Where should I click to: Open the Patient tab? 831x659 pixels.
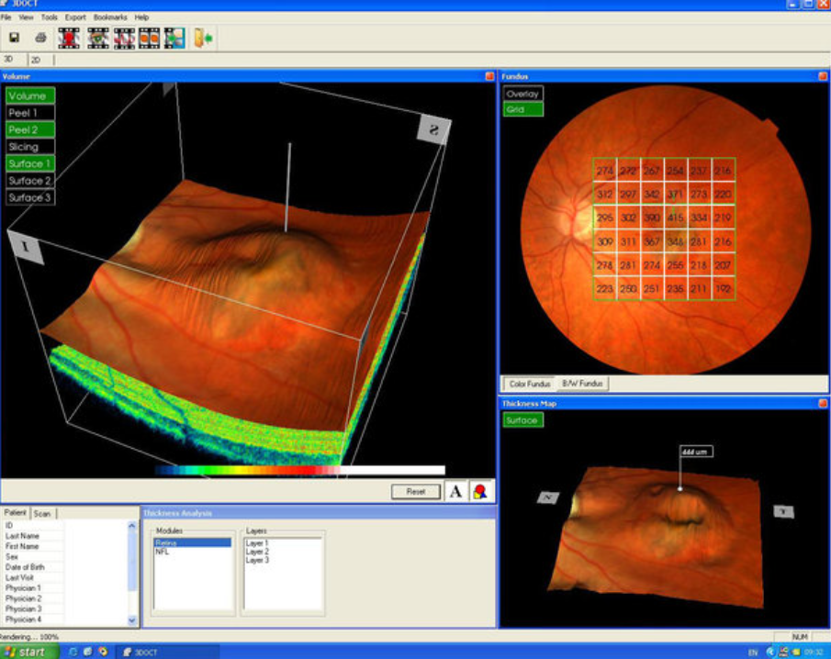coord(16,513)
